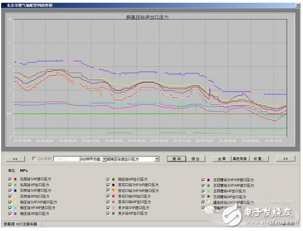The width and height of the screenshot is (303, 231).
Task: Click the 数据源: MCC主服务器 status bar entry
Action: point(20,224)
